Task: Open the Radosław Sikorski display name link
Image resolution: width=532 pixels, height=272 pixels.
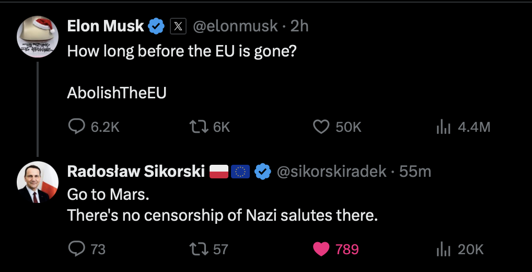Action: tap(136, 171)
